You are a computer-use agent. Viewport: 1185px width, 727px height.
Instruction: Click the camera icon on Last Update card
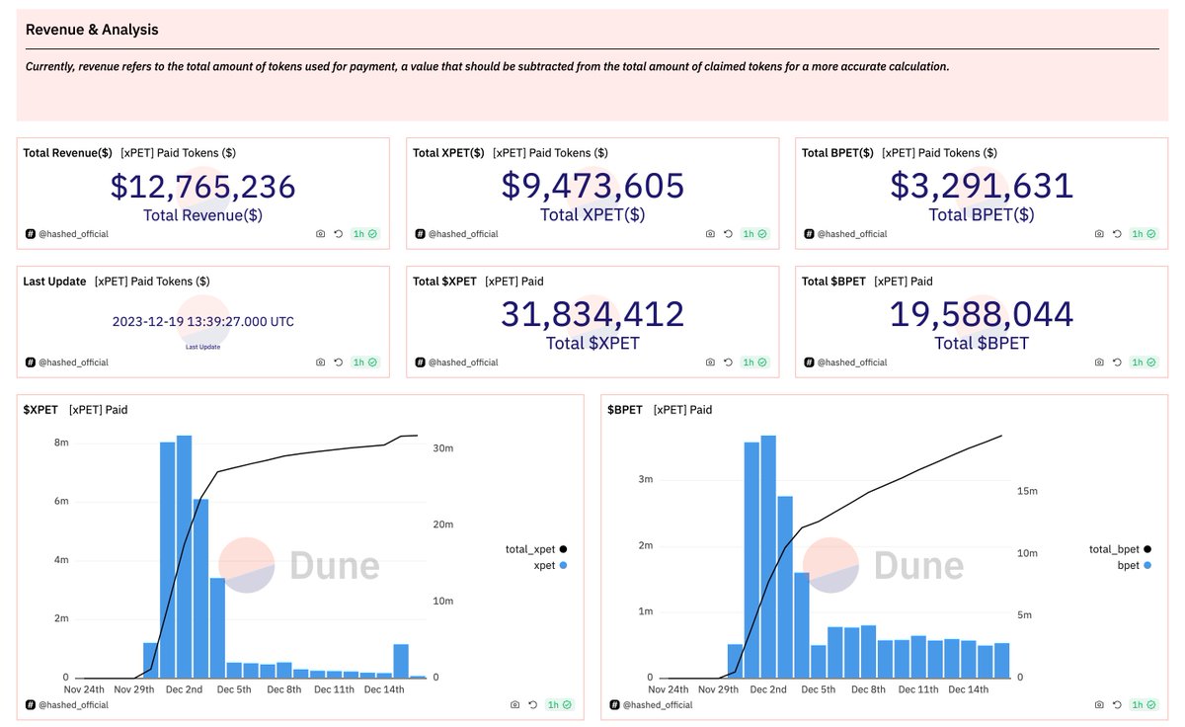click(x=320, y=363)
